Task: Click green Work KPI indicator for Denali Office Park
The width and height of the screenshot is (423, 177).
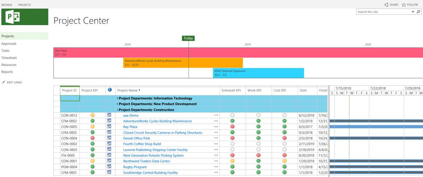Action: point(258,138)
